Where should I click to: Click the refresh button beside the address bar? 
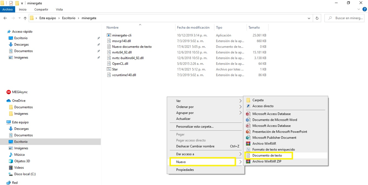pyautogui.click(x=317, y=18)
